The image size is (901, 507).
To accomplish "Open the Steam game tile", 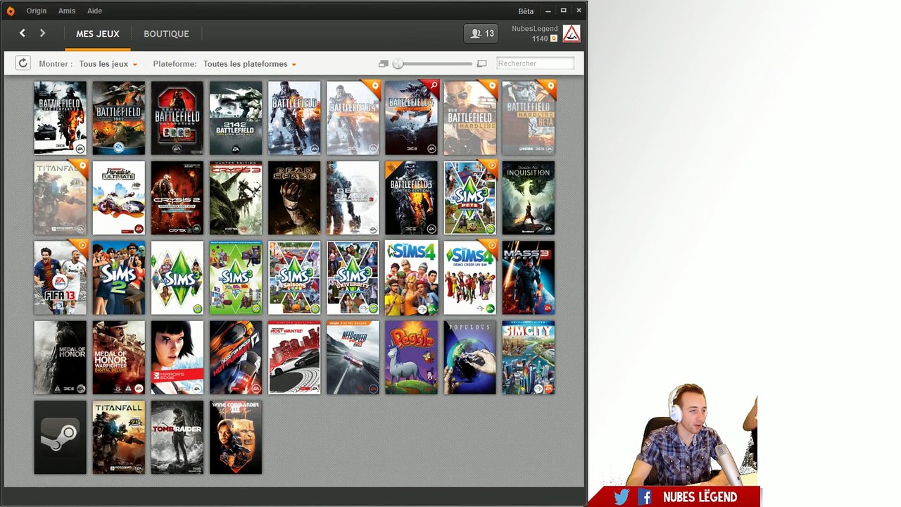I will click(x=61, y=437).
